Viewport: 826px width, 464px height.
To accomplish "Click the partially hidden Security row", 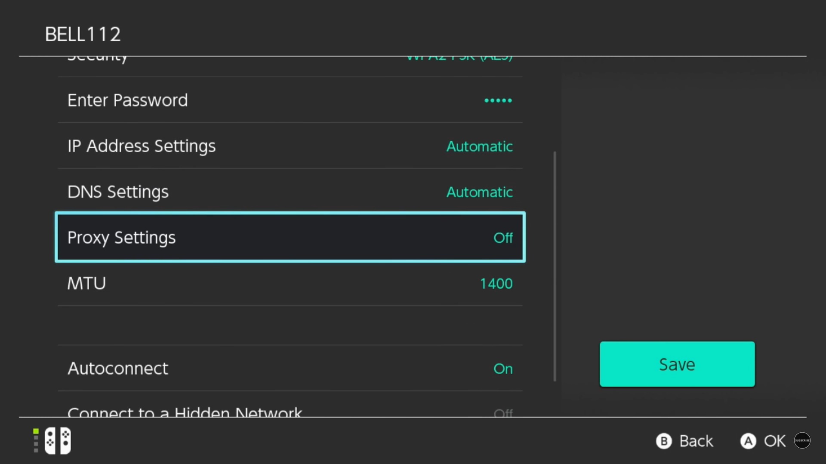I will [290, 67].
